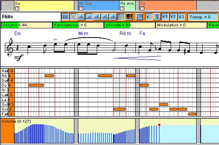Click the question-mark box in Ré min chord block
Viewport: 219px width, 145px height.
(122, 8)
